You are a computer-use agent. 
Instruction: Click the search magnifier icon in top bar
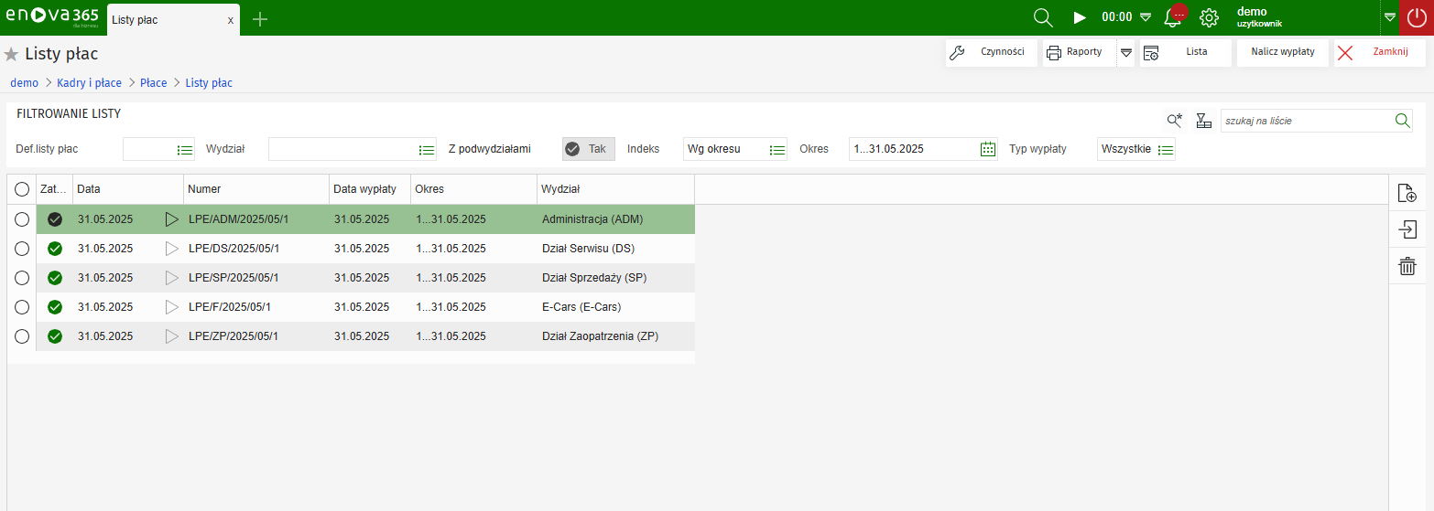click(x=1042, y=17)
